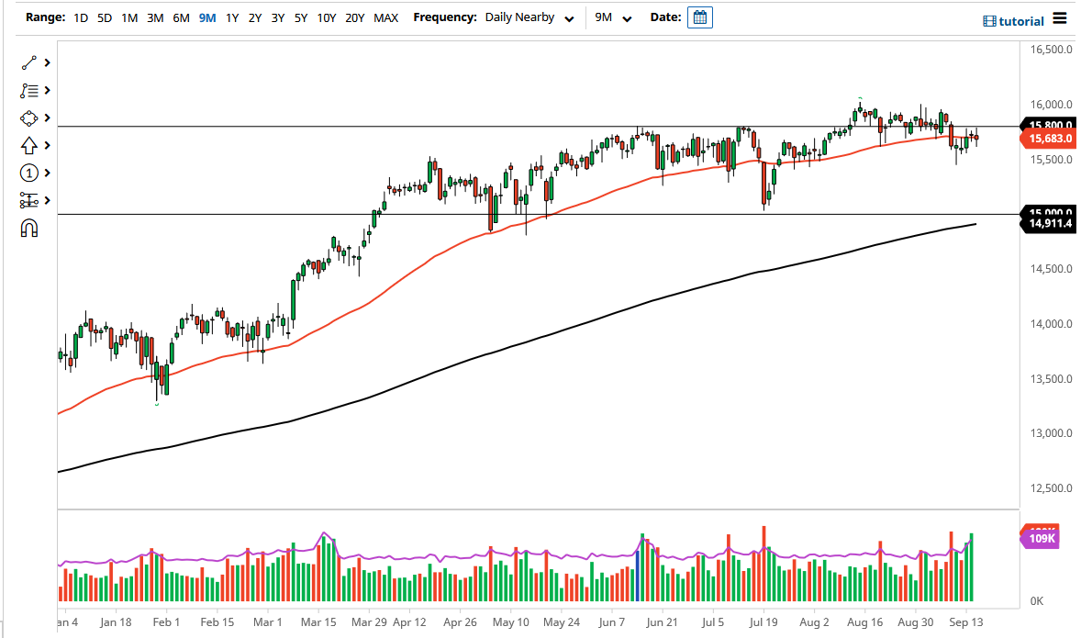Image resolution: width=1081 pixels, height=638 pixels.
Task: Select the trendline drawing tool
Action: (x=28, y=62)
